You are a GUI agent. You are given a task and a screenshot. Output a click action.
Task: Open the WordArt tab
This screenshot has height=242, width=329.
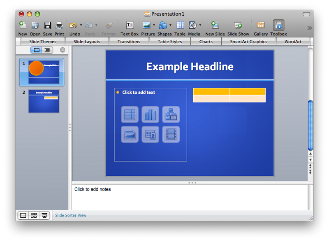click(293, 42)
